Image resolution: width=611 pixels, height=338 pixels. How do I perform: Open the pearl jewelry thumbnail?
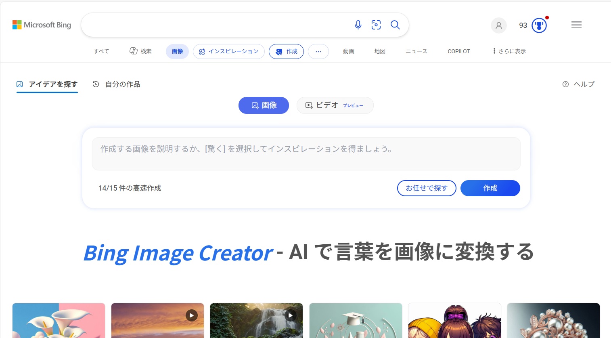pyautogui.click(x=553, y=321)
